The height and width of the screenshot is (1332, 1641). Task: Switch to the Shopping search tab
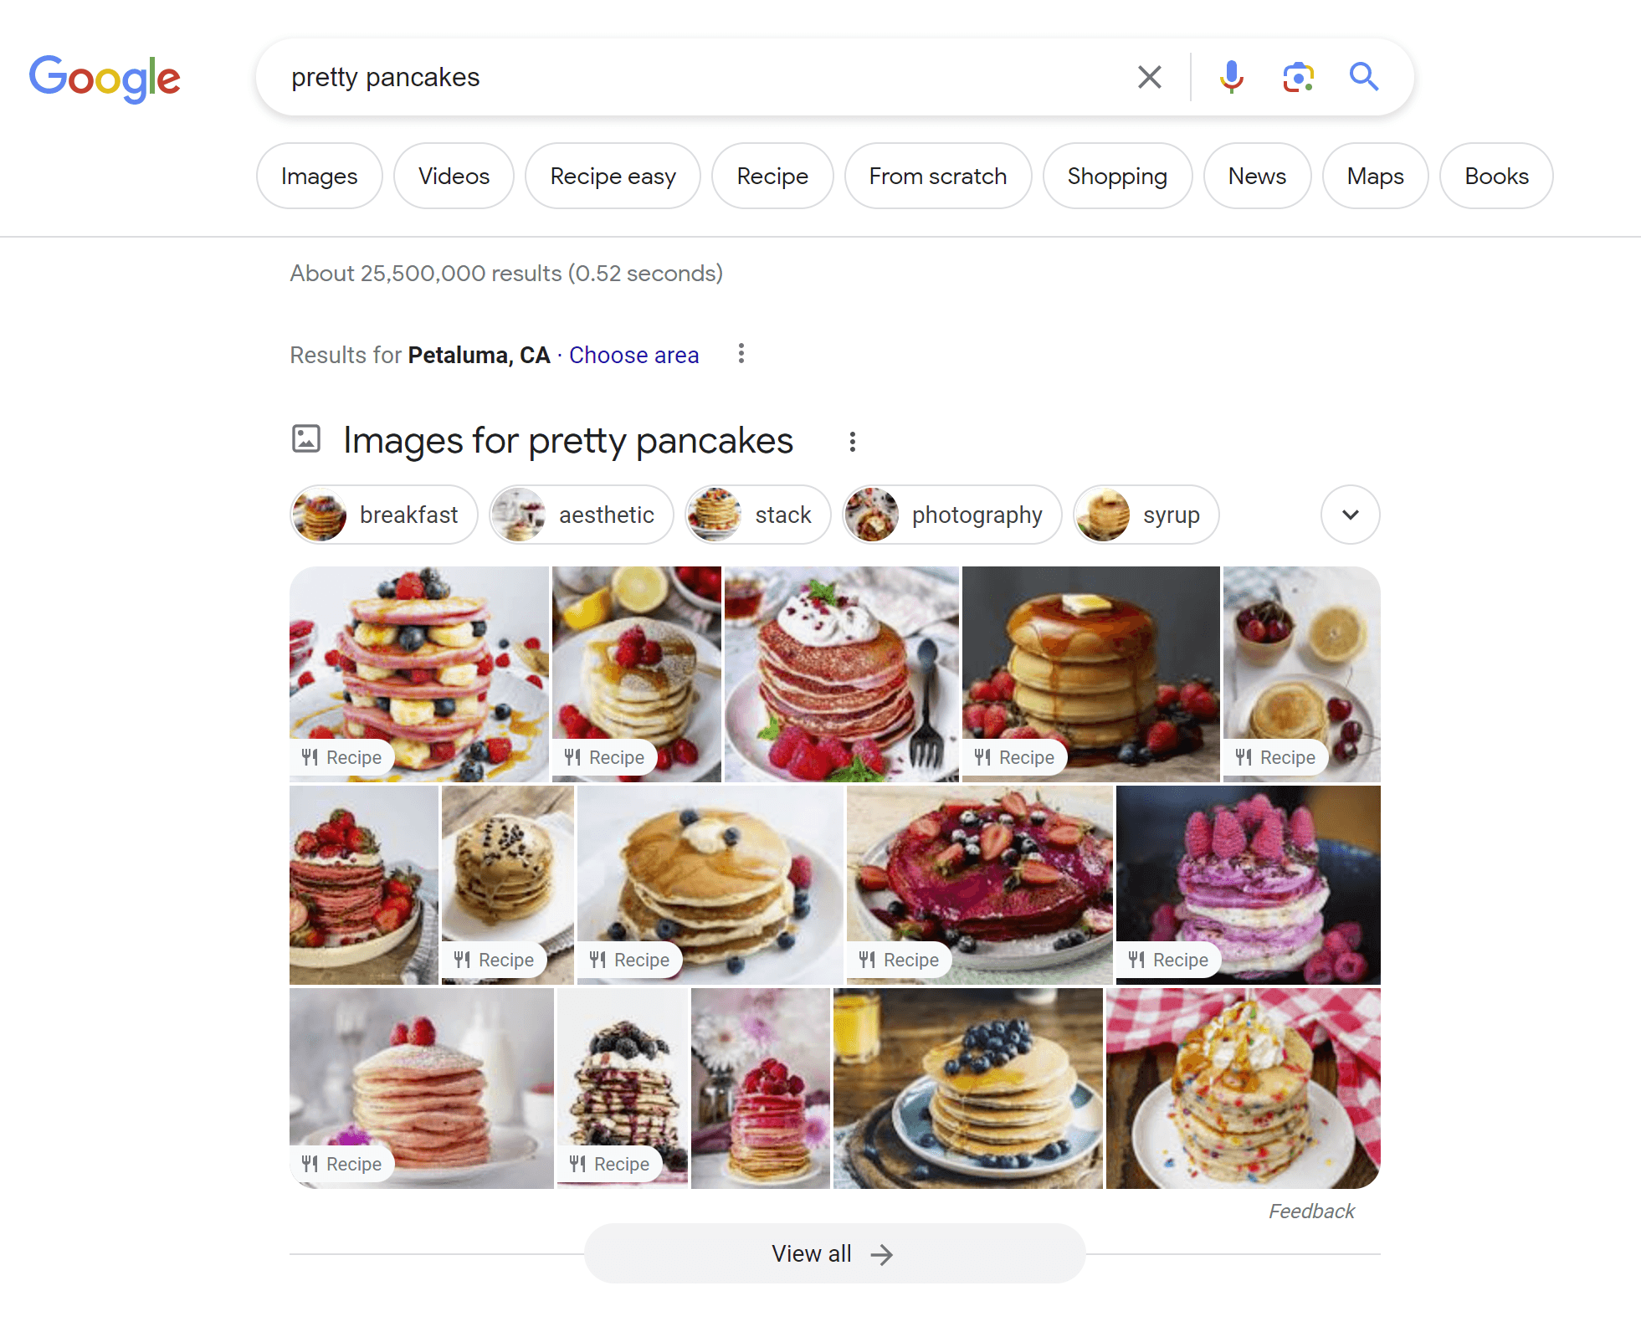coord(1117,176)
